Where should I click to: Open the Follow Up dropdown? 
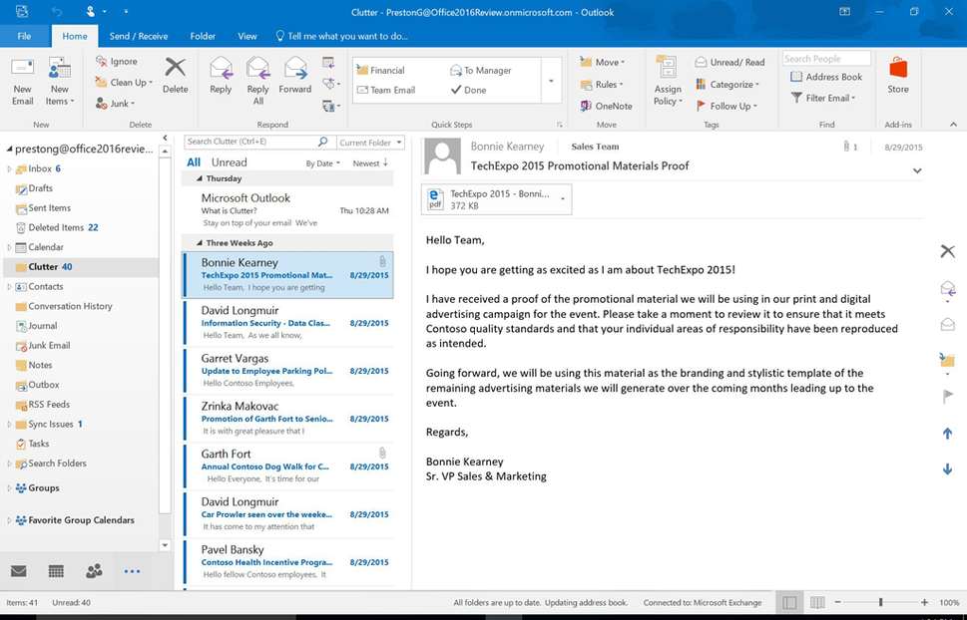tap(726, 106)
